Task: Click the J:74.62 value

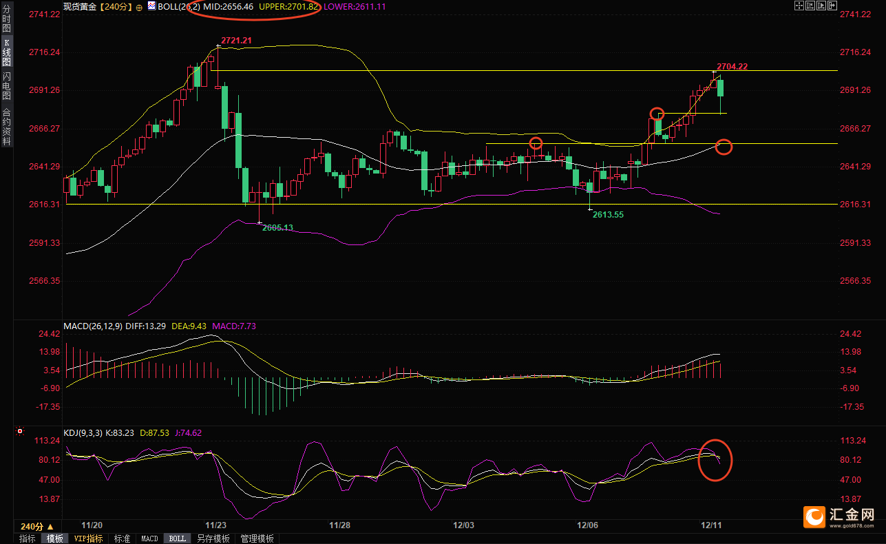Action: (x=187, y=433)
